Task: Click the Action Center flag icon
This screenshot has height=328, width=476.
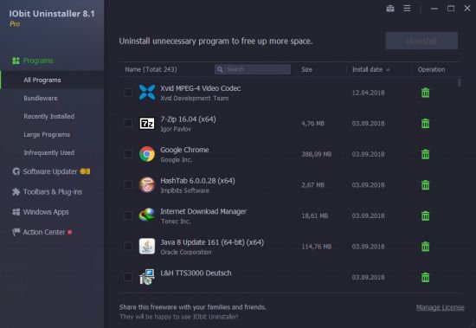Action: (16, 232)
